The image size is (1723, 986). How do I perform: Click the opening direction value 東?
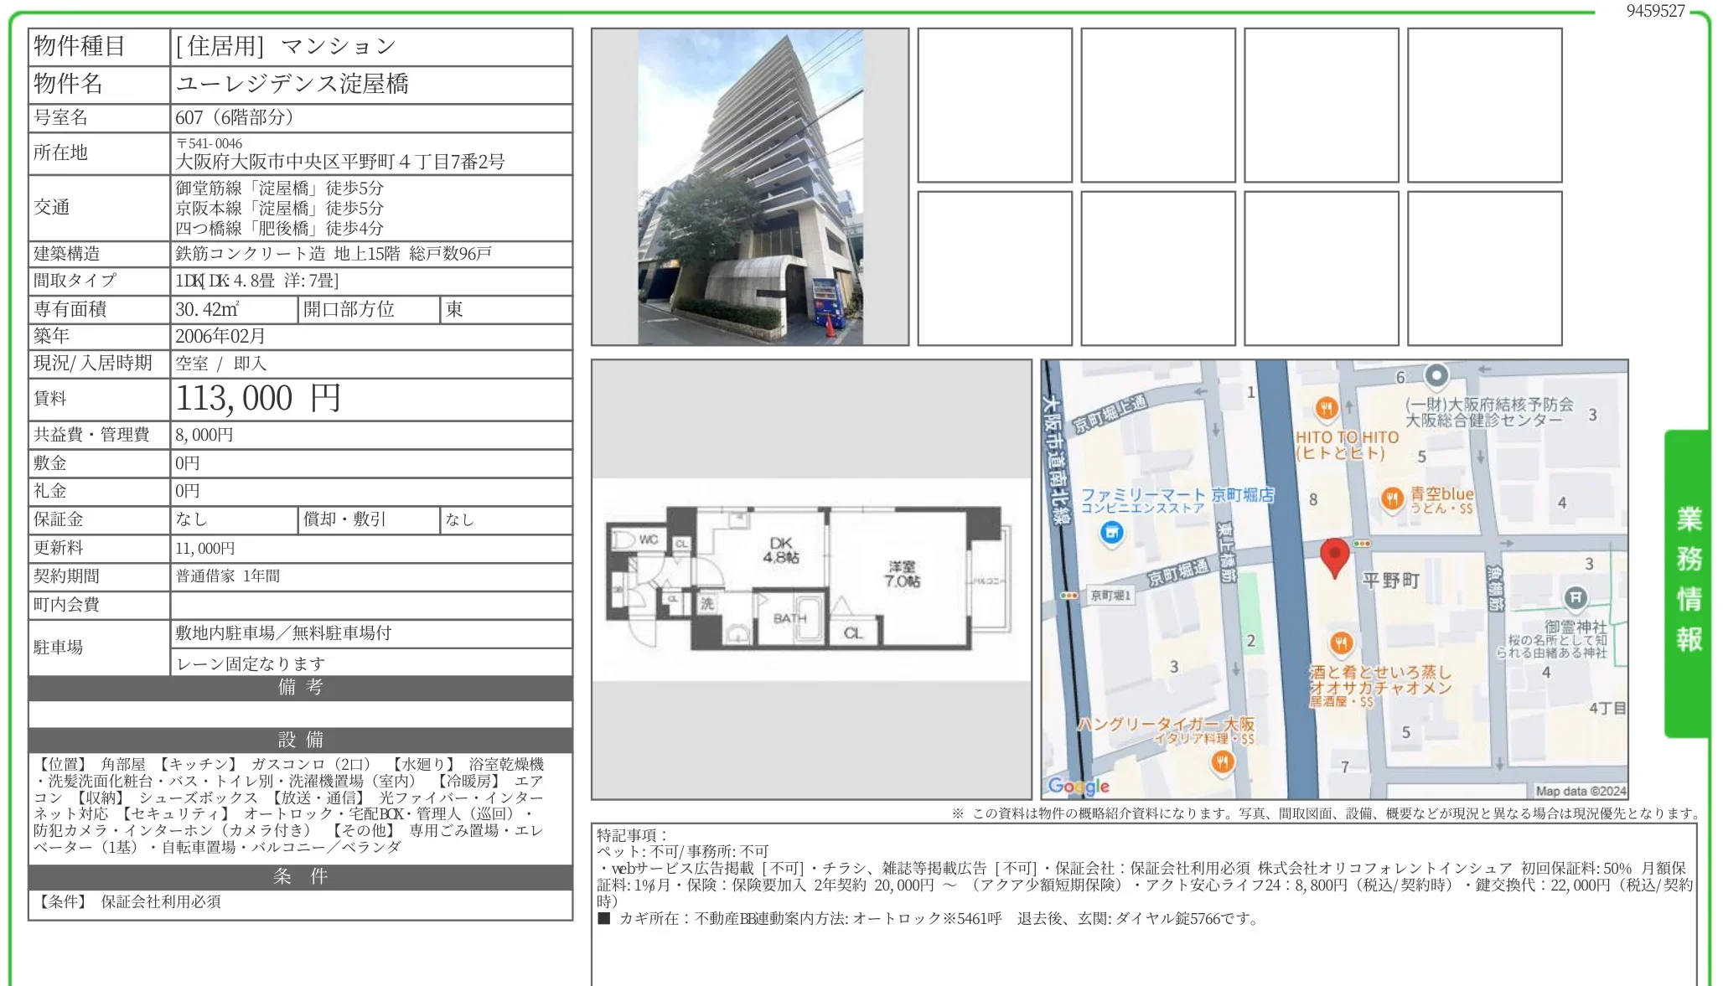pos(454,309)
